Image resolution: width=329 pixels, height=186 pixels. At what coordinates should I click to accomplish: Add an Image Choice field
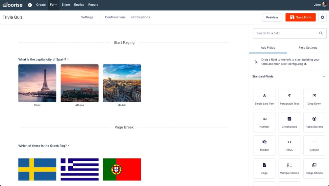click(x=314, y=168)
